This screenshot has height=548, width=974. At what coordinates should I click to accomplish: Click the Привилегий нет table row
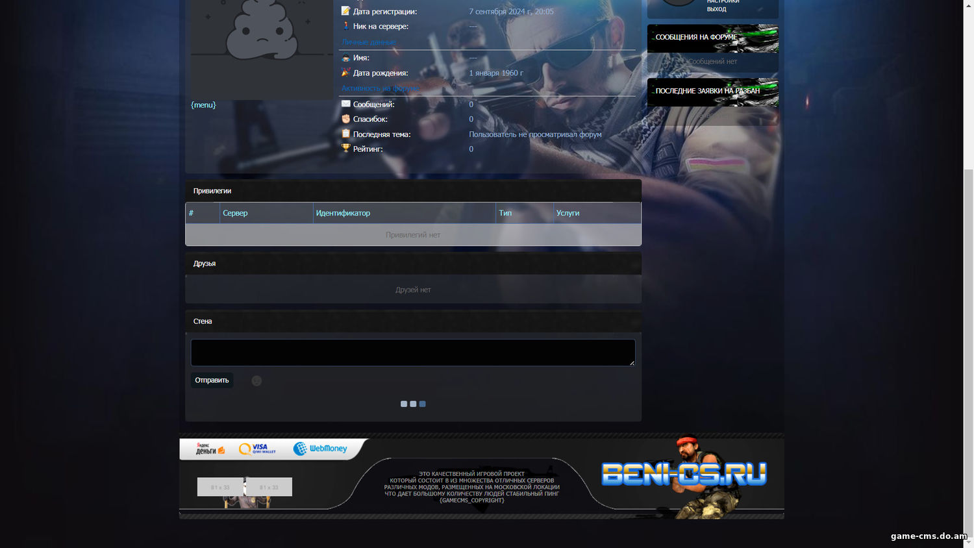point(413,235)
